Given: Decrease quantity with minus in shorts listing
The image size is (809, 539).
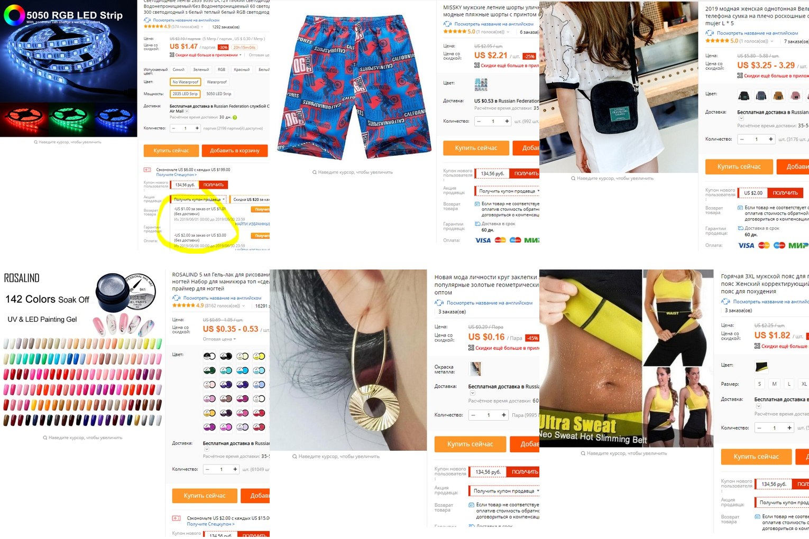Looking at the screenshot, I should click(x=479, y=121).
